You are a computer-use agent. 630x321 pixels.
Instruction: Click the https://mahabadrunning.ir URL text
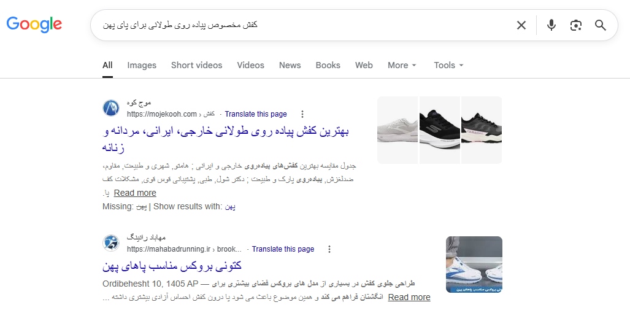168,249
